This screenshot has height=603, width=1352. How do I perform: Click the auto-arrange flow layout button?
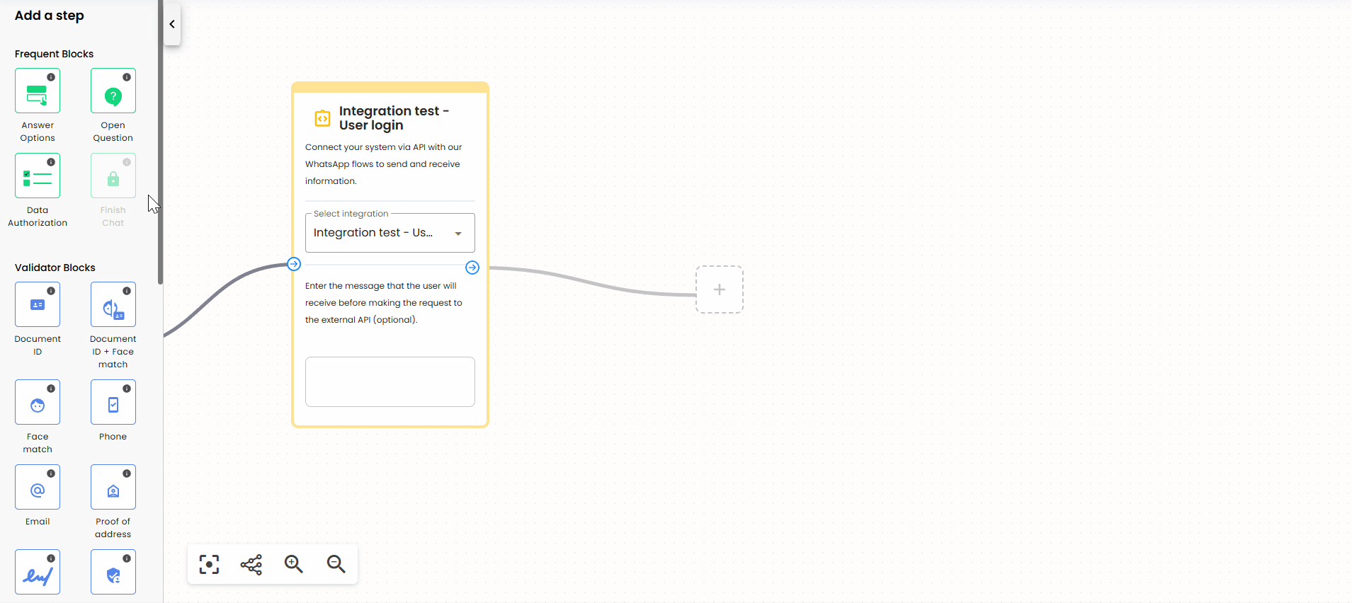[x=251, y=564]
